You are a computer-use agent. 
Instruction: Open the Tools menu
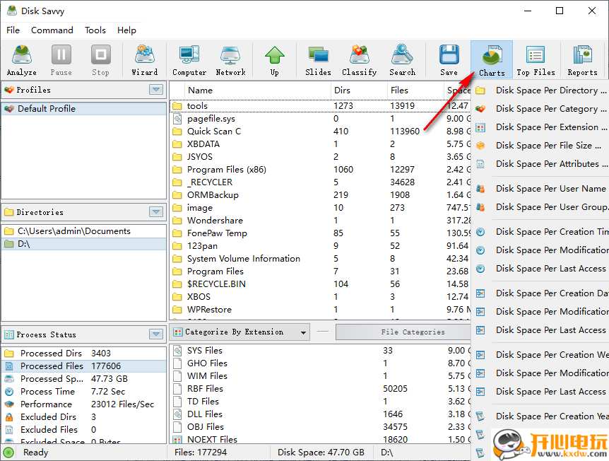click(x=95, y=30)
